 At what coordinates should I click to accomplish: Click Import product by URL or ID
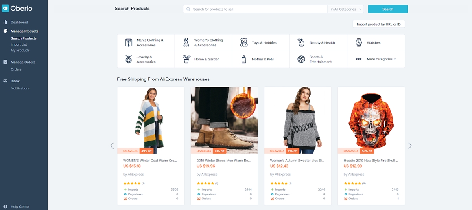coord(379,24)
